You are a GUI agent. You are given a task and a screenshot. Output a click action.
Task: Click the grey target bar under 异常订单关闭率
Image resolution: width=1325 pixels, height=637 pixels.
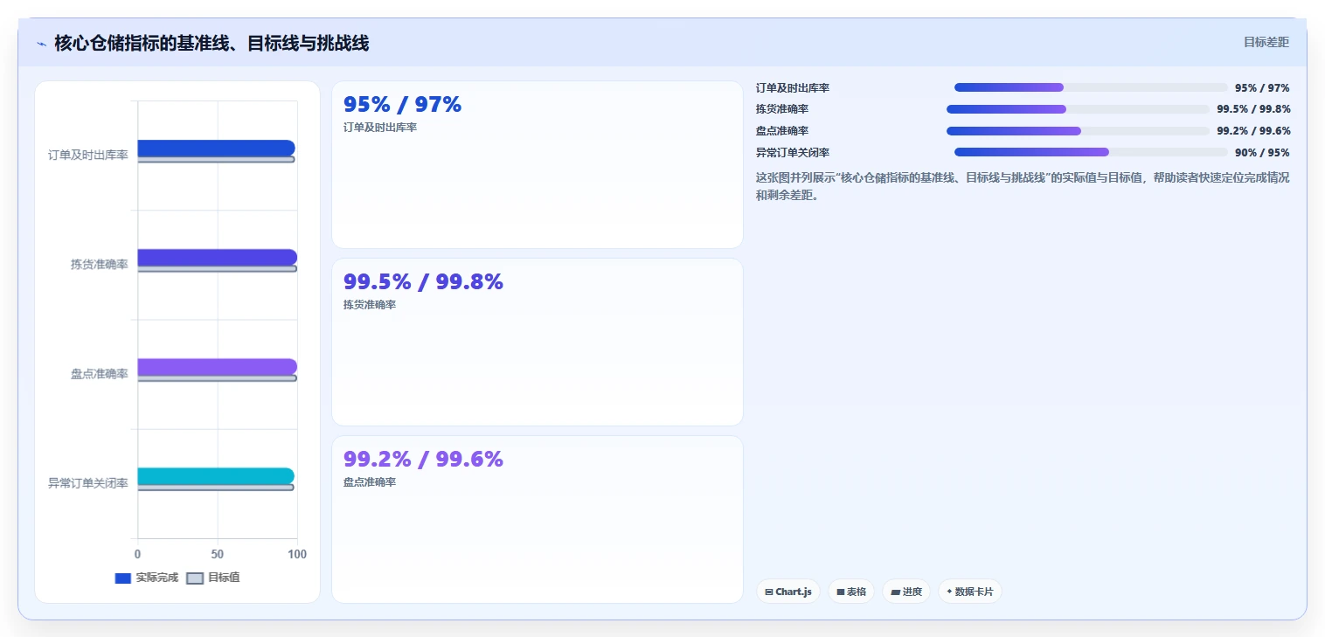click(x=216, y=487)
